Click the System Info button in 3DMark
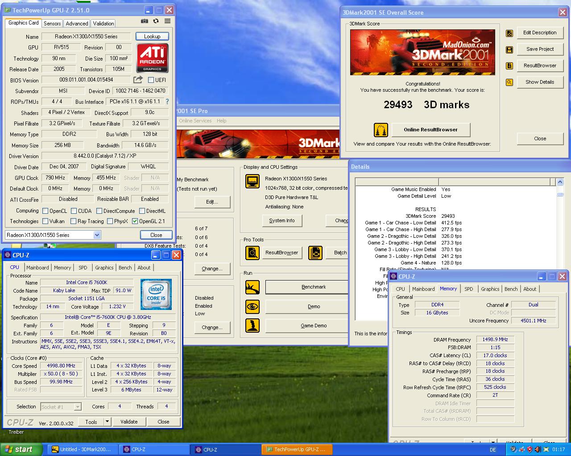Screen dimensions: 571x456 282,220
